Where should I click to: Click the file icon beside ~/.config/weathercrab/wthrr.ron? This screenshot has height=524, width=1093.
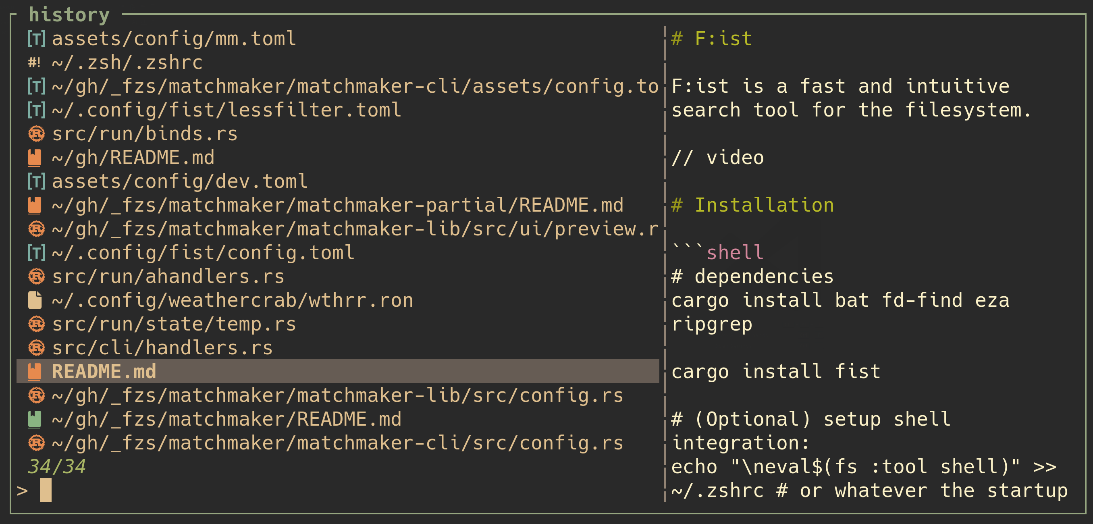tap(35, 300)
